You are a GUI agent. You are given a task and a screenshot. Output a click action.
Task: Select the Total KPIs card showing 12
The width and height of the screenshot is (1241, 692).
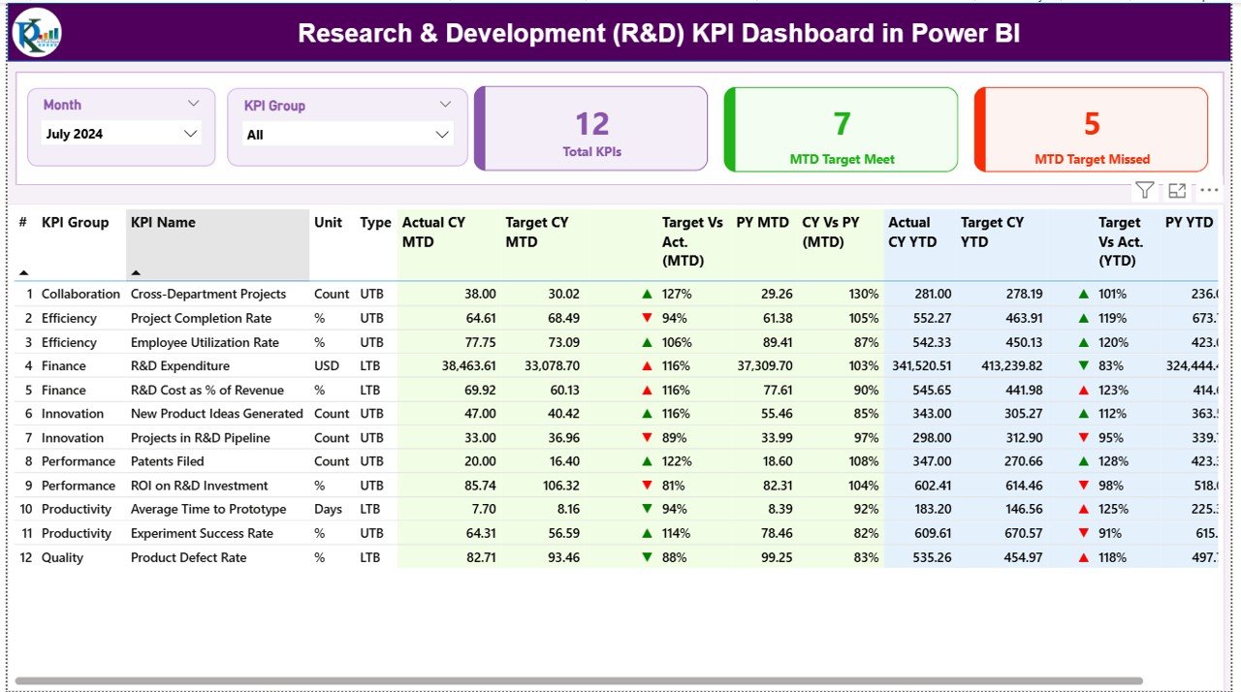[591, 129]
